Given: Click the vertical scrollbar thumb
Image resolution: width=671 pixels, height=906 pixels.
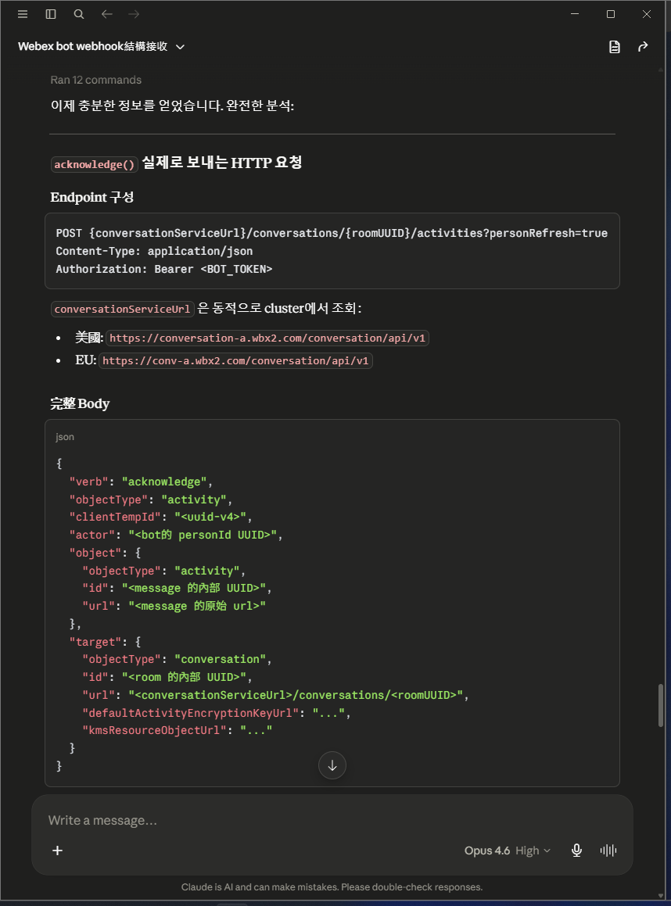Looking at the screenshot, I should pyautogui.click(x=661, y=706).
